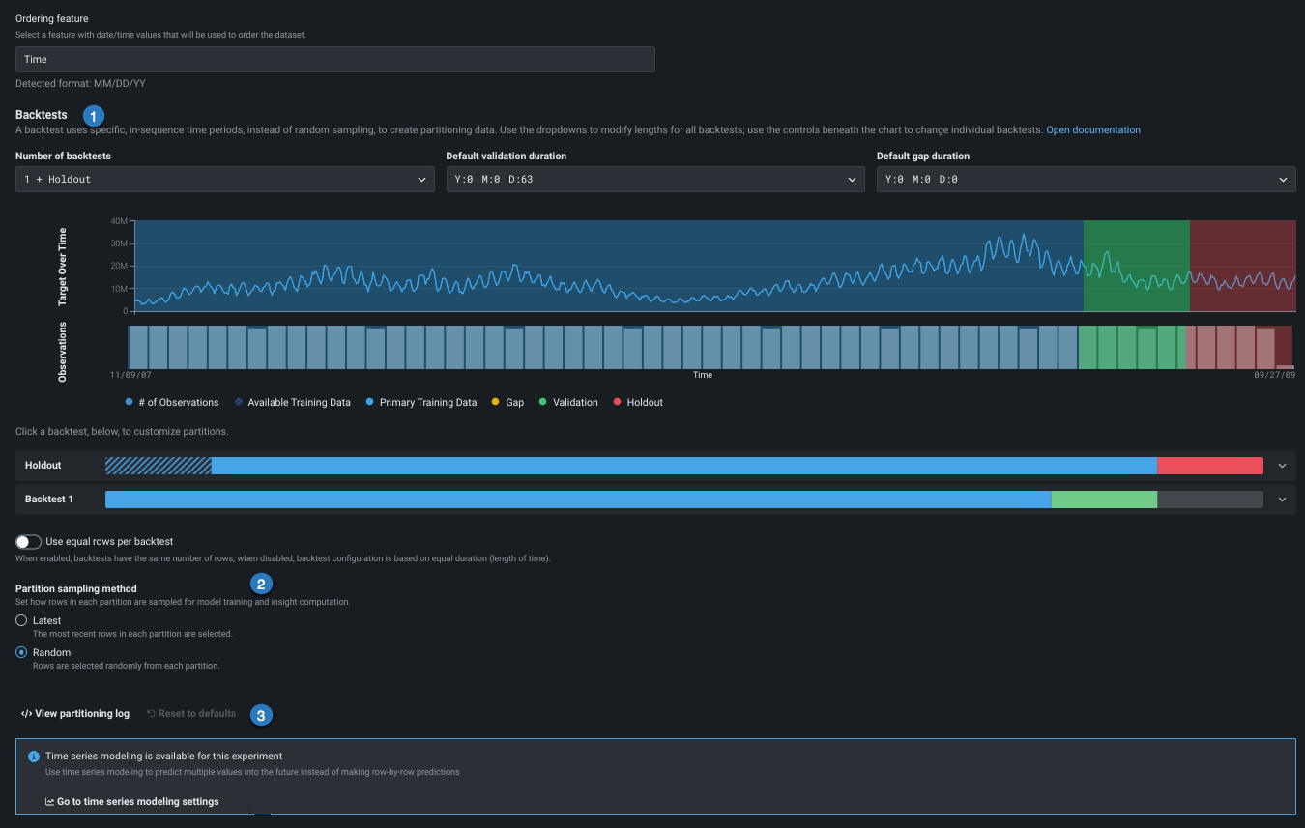Viewport: 1305px width, 828px height.
Task: Open the documentation link
Action: tap(1092, 130)
